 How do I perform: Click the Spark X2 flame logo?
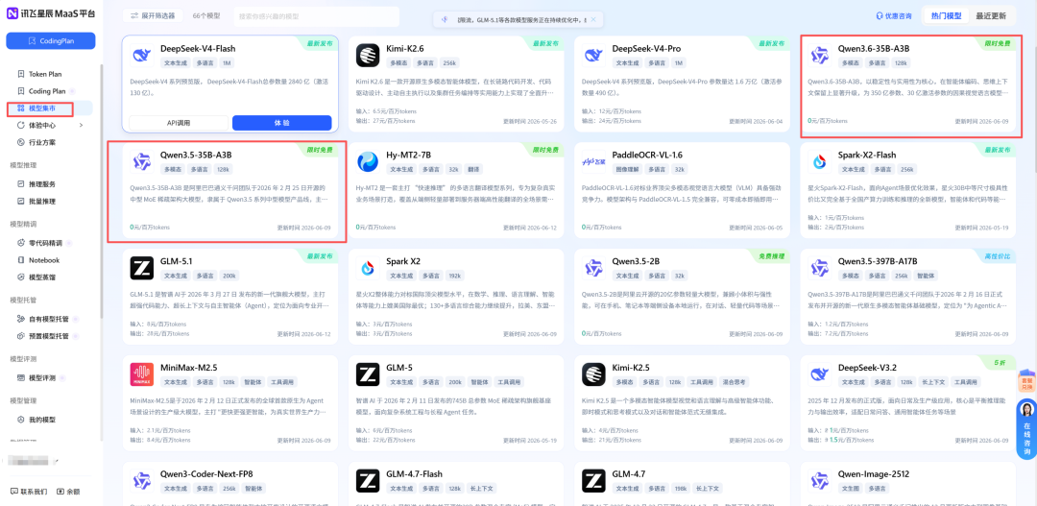click(x=368, y=268)
